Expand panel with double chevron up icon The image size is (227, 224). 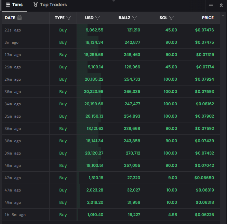(x=221, y=5)
